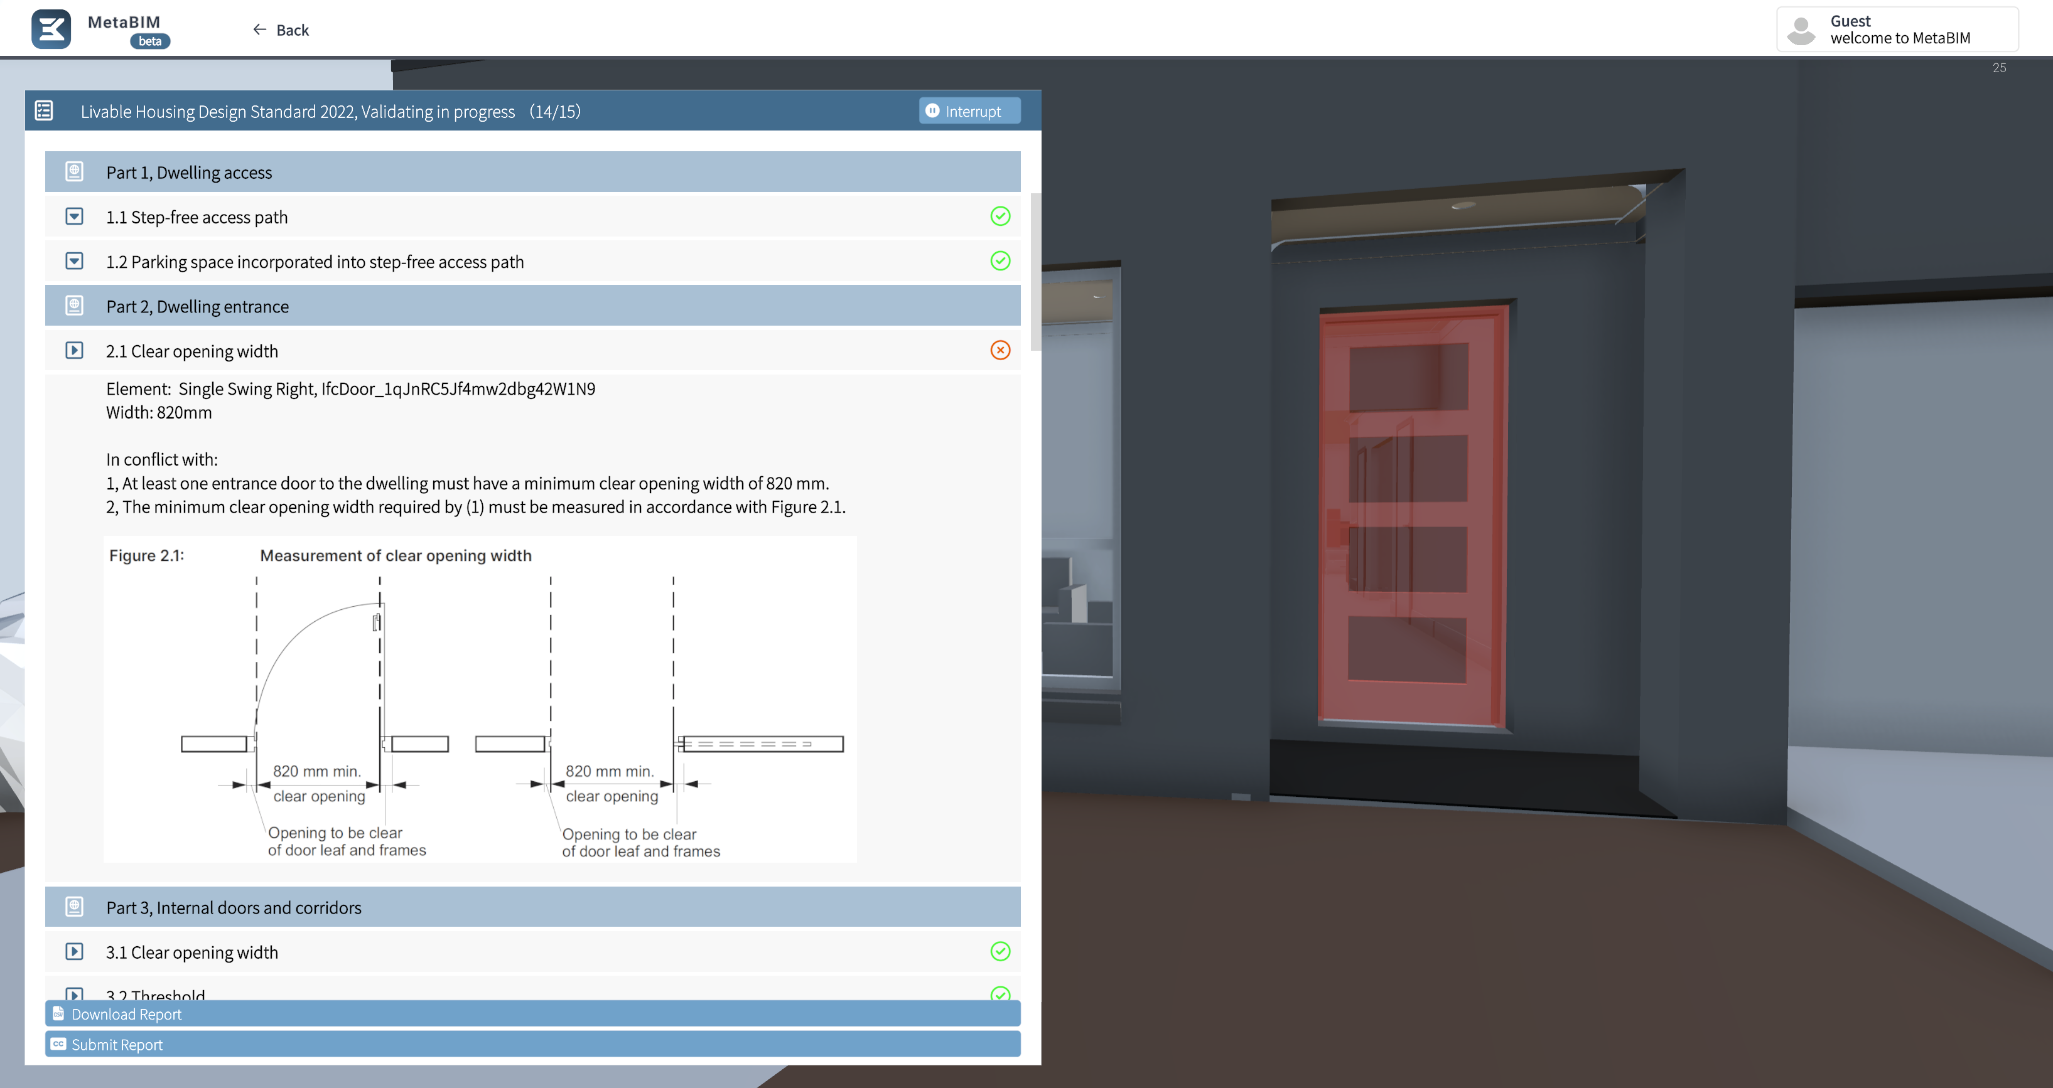The height and width of the screenshot is (1088, 2053).
Task: Click the Back navigation item
Action: tap(280, 29)
